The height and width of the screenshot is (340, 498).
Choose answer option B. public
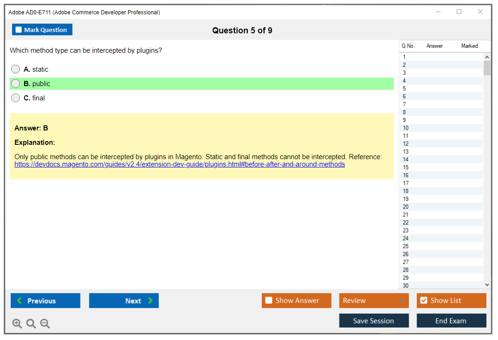[x=16, y=84]
